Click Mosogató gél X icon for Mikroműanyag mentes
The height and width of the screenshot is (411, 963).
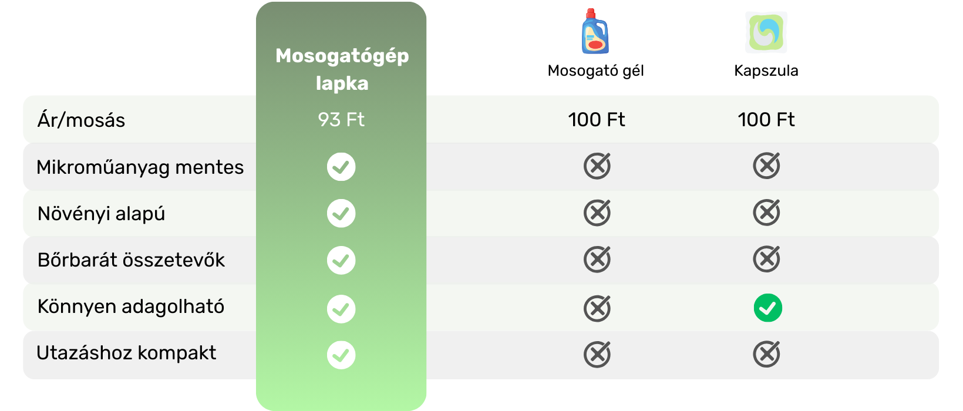click(x=597, y=166)
